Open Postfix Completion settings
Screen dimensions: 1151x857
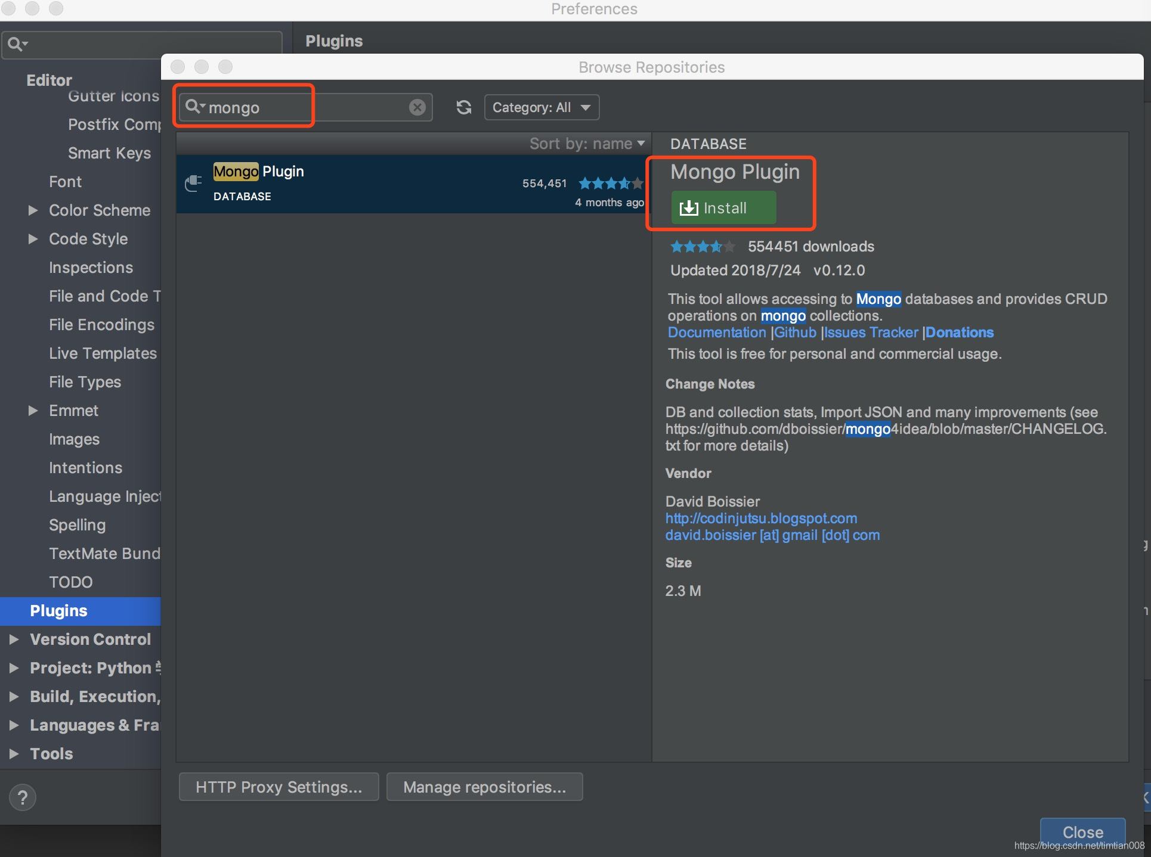pyautogui.click(x=115, y=125)
